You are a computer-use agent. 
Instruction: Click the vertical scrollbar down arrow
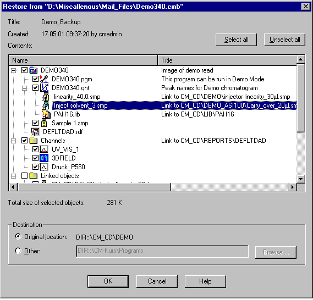(300, 179)
